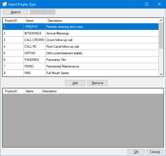166x156 pixels.
Task: Click ProphyID cell with value 1
Action: tap(13, 26)
